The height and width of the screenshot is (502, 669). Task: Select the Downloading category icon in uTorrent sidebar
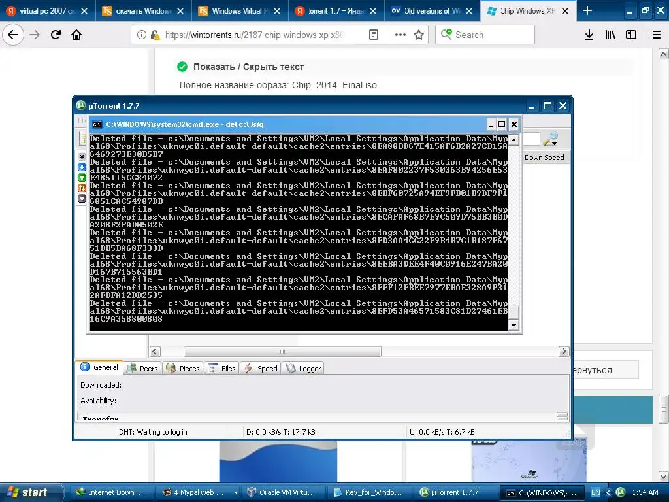[x=82, y=167]
